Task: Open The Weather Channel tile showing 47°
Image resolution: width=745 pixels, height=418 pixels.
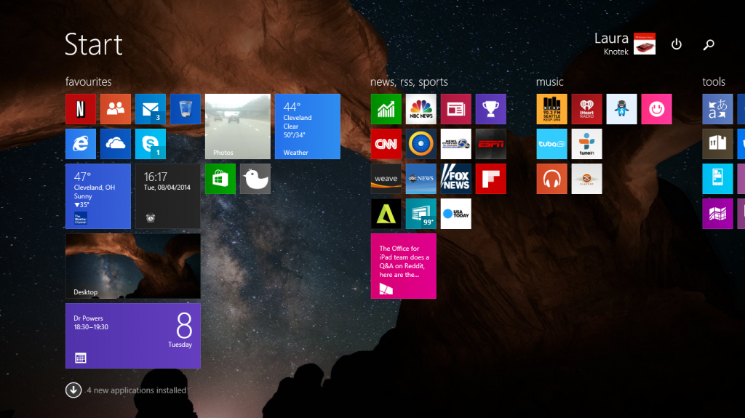Action: 98,196
